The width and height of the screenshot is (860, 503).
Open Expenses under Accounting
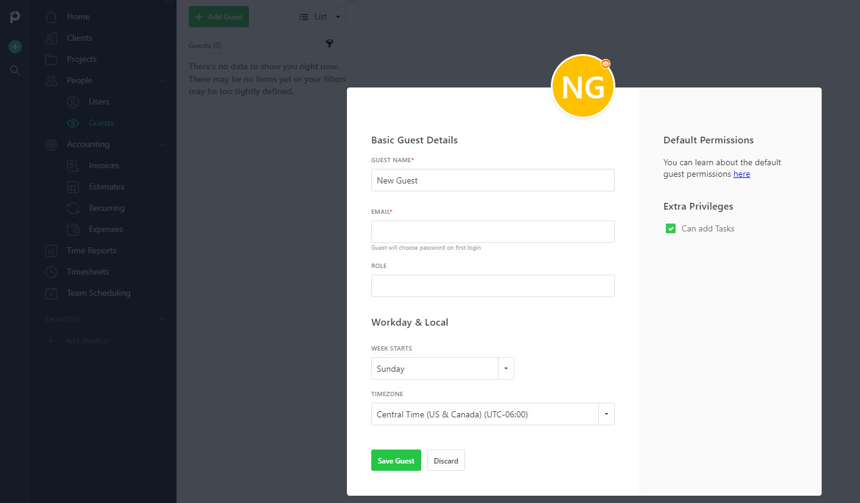point(106,229)
